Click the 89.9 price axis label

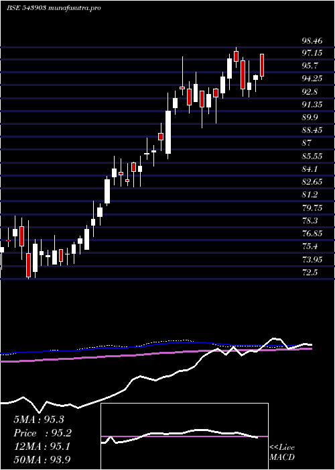pyautogui.click(x=310, y=117)
